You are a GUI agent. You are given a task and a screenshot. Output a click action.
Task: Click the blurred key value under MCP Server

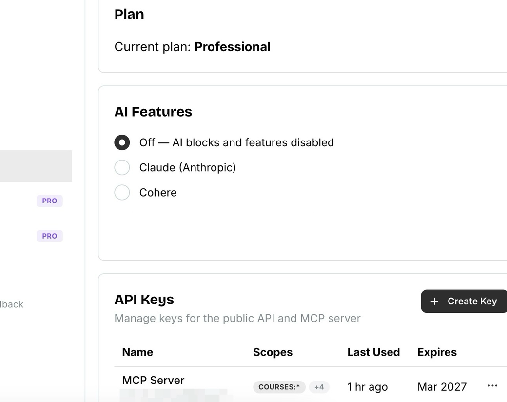[173, 394]
